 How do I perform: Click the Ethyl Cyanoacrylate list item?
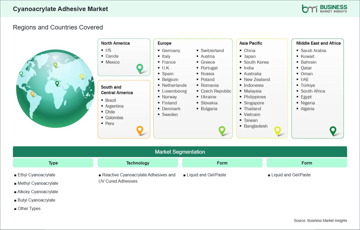click(x=36, y=175)
